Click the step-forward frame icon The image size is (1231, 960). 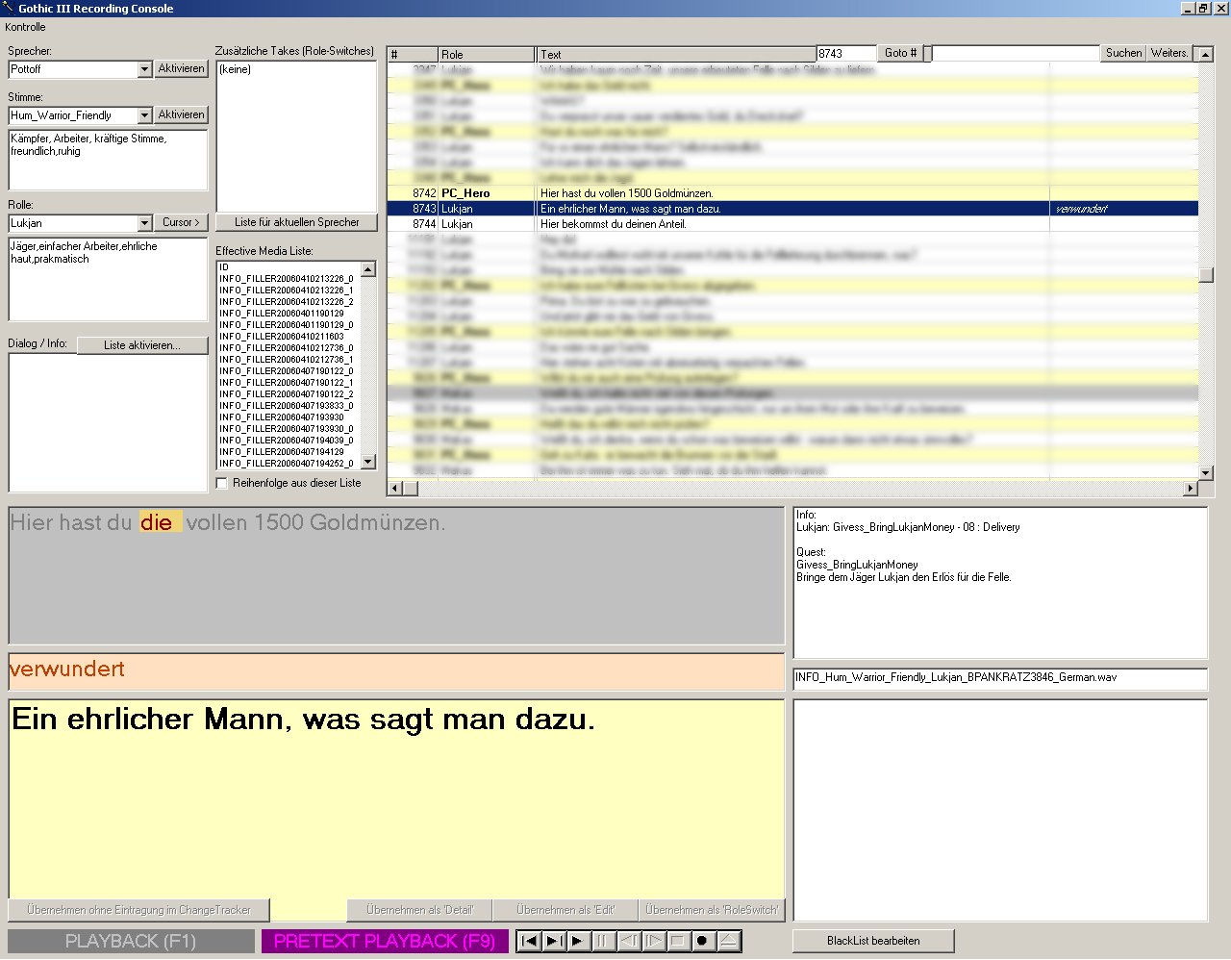[653, 941]
